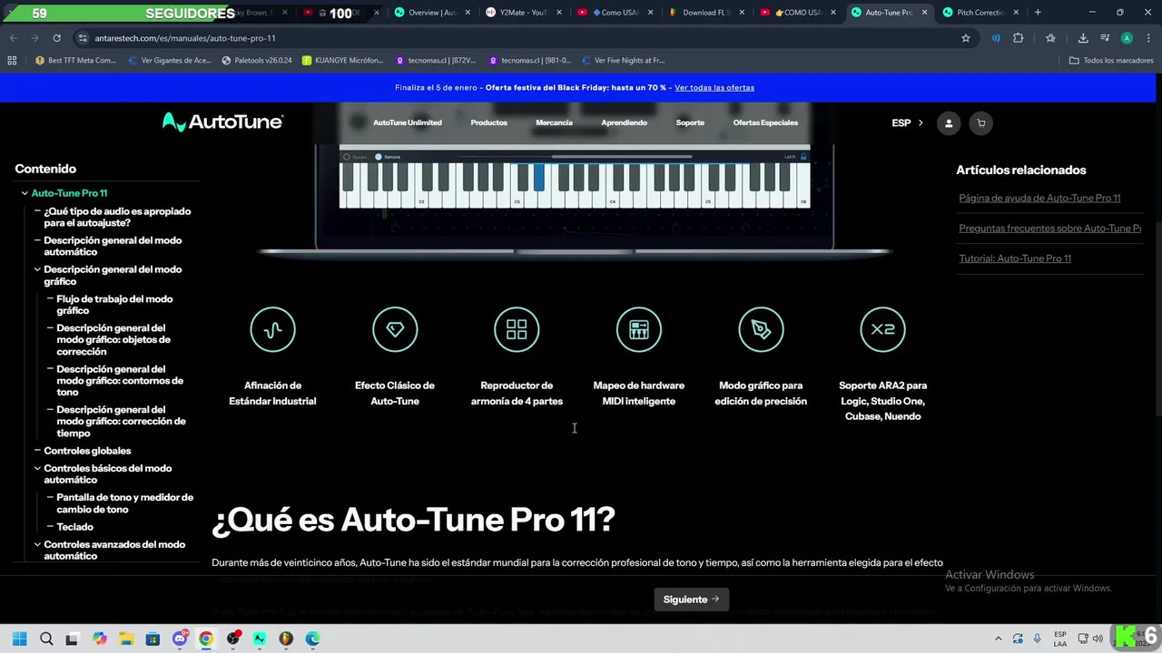Click the Afinación de Estándar Industrial waveform icon
Viewport: 1162px width, 653px height.
click(272, 329)
